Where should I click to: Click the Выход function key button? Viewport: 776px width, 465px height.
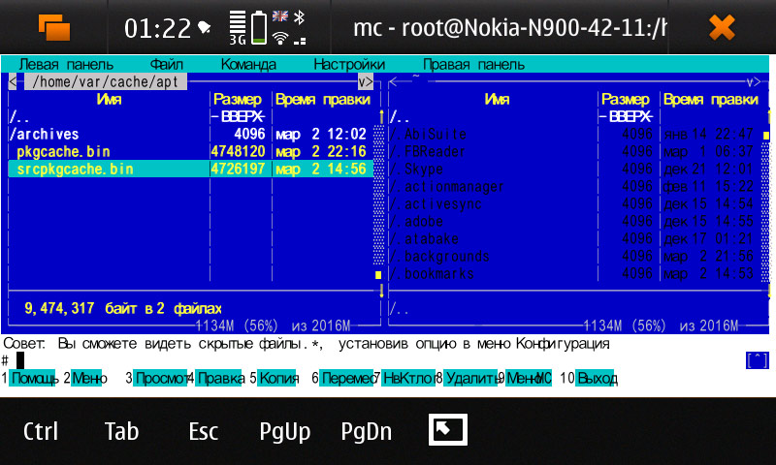(x=597, y=379)
